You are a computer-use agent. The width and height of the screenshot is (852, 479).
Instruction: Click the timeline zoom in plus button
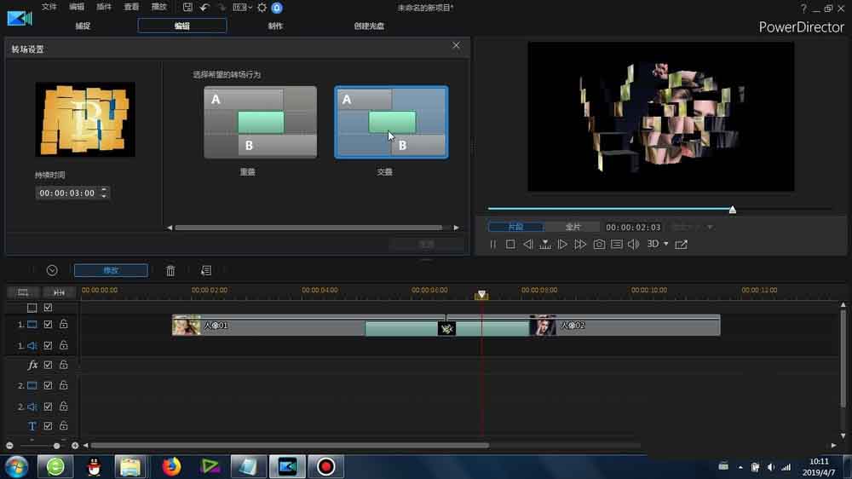[74, 446]
